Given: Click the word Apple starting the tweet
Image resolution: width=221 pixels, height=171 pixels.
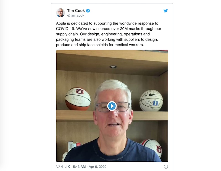Looking at the screenshot, I should [61, 23].
